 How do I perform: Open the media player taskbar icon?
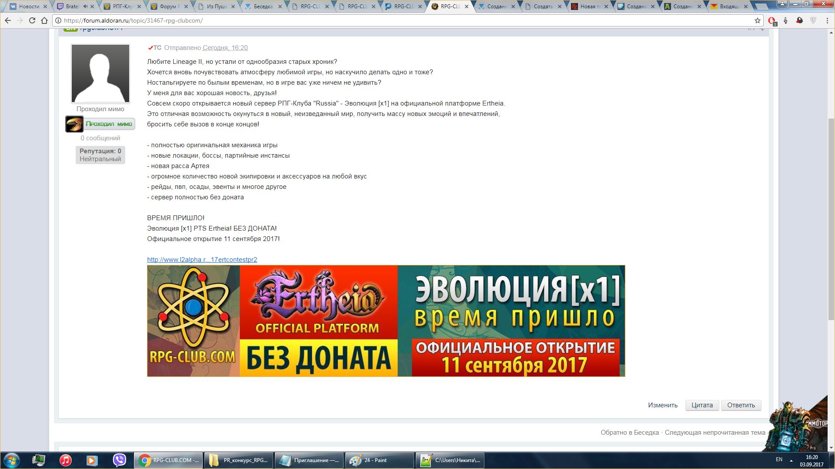click(x=92, y=460)
